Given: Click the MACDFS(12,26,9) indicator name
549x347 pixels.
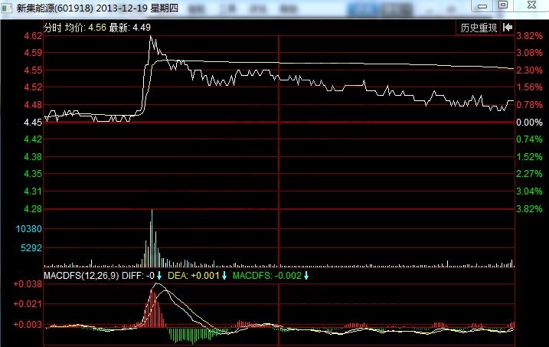Looking at the screenshot, I should click(x=80, y=276).
